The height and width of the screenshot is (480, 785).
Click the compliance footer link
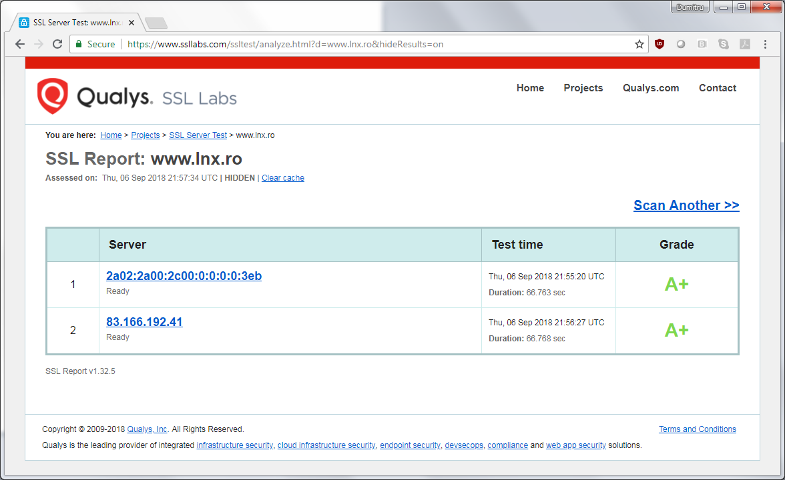pyautogui.click(x=507, y=445)
